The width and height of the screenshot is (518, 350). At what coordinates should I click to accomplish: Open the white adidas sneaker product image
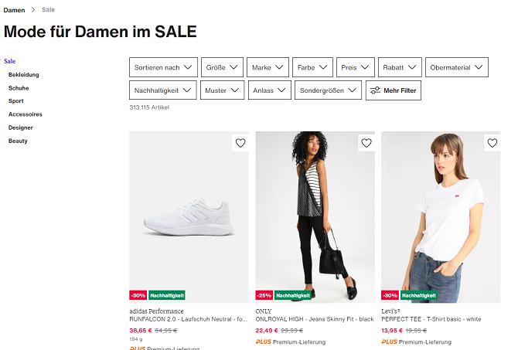[x=189, y=216]
